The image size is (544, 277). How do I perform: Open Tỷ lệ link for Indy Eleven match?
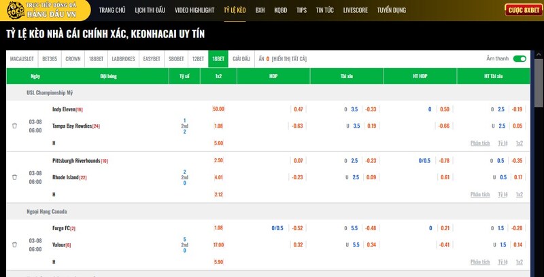point(503,143)
